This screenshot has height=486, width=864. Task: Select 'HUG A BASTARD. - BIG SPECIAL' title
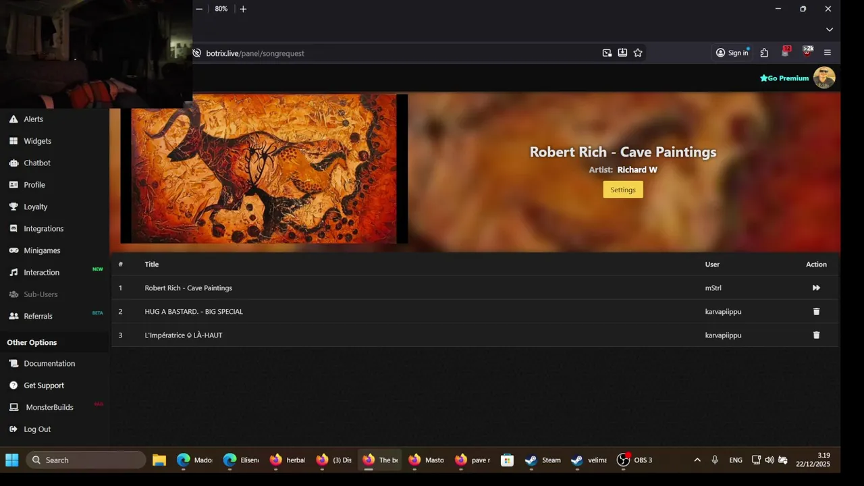(x=194, y=312)
